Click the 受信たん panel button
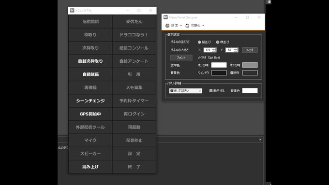Viewport: 329px width, 185px height. click(x=134, y=22)
